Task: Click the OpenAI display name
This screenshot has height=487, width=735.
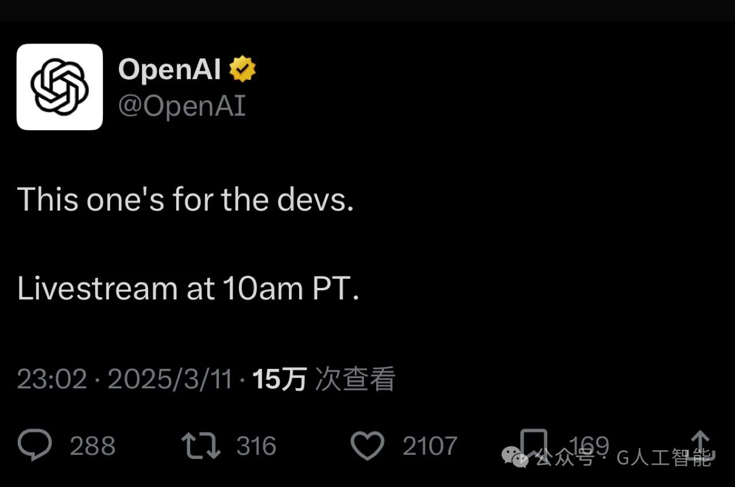Action: (169, 70)
